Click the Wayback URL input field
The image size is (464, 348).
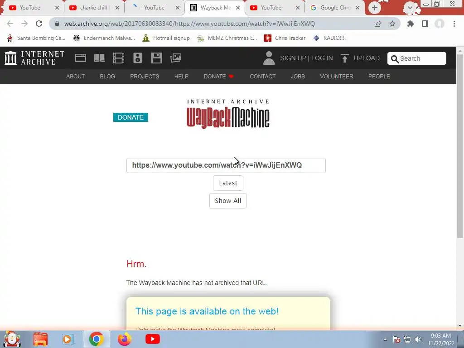point(226,165)
